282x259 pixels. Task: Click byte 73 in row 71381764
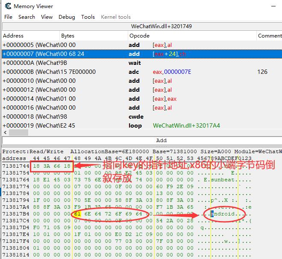click(x=77, y=180)
